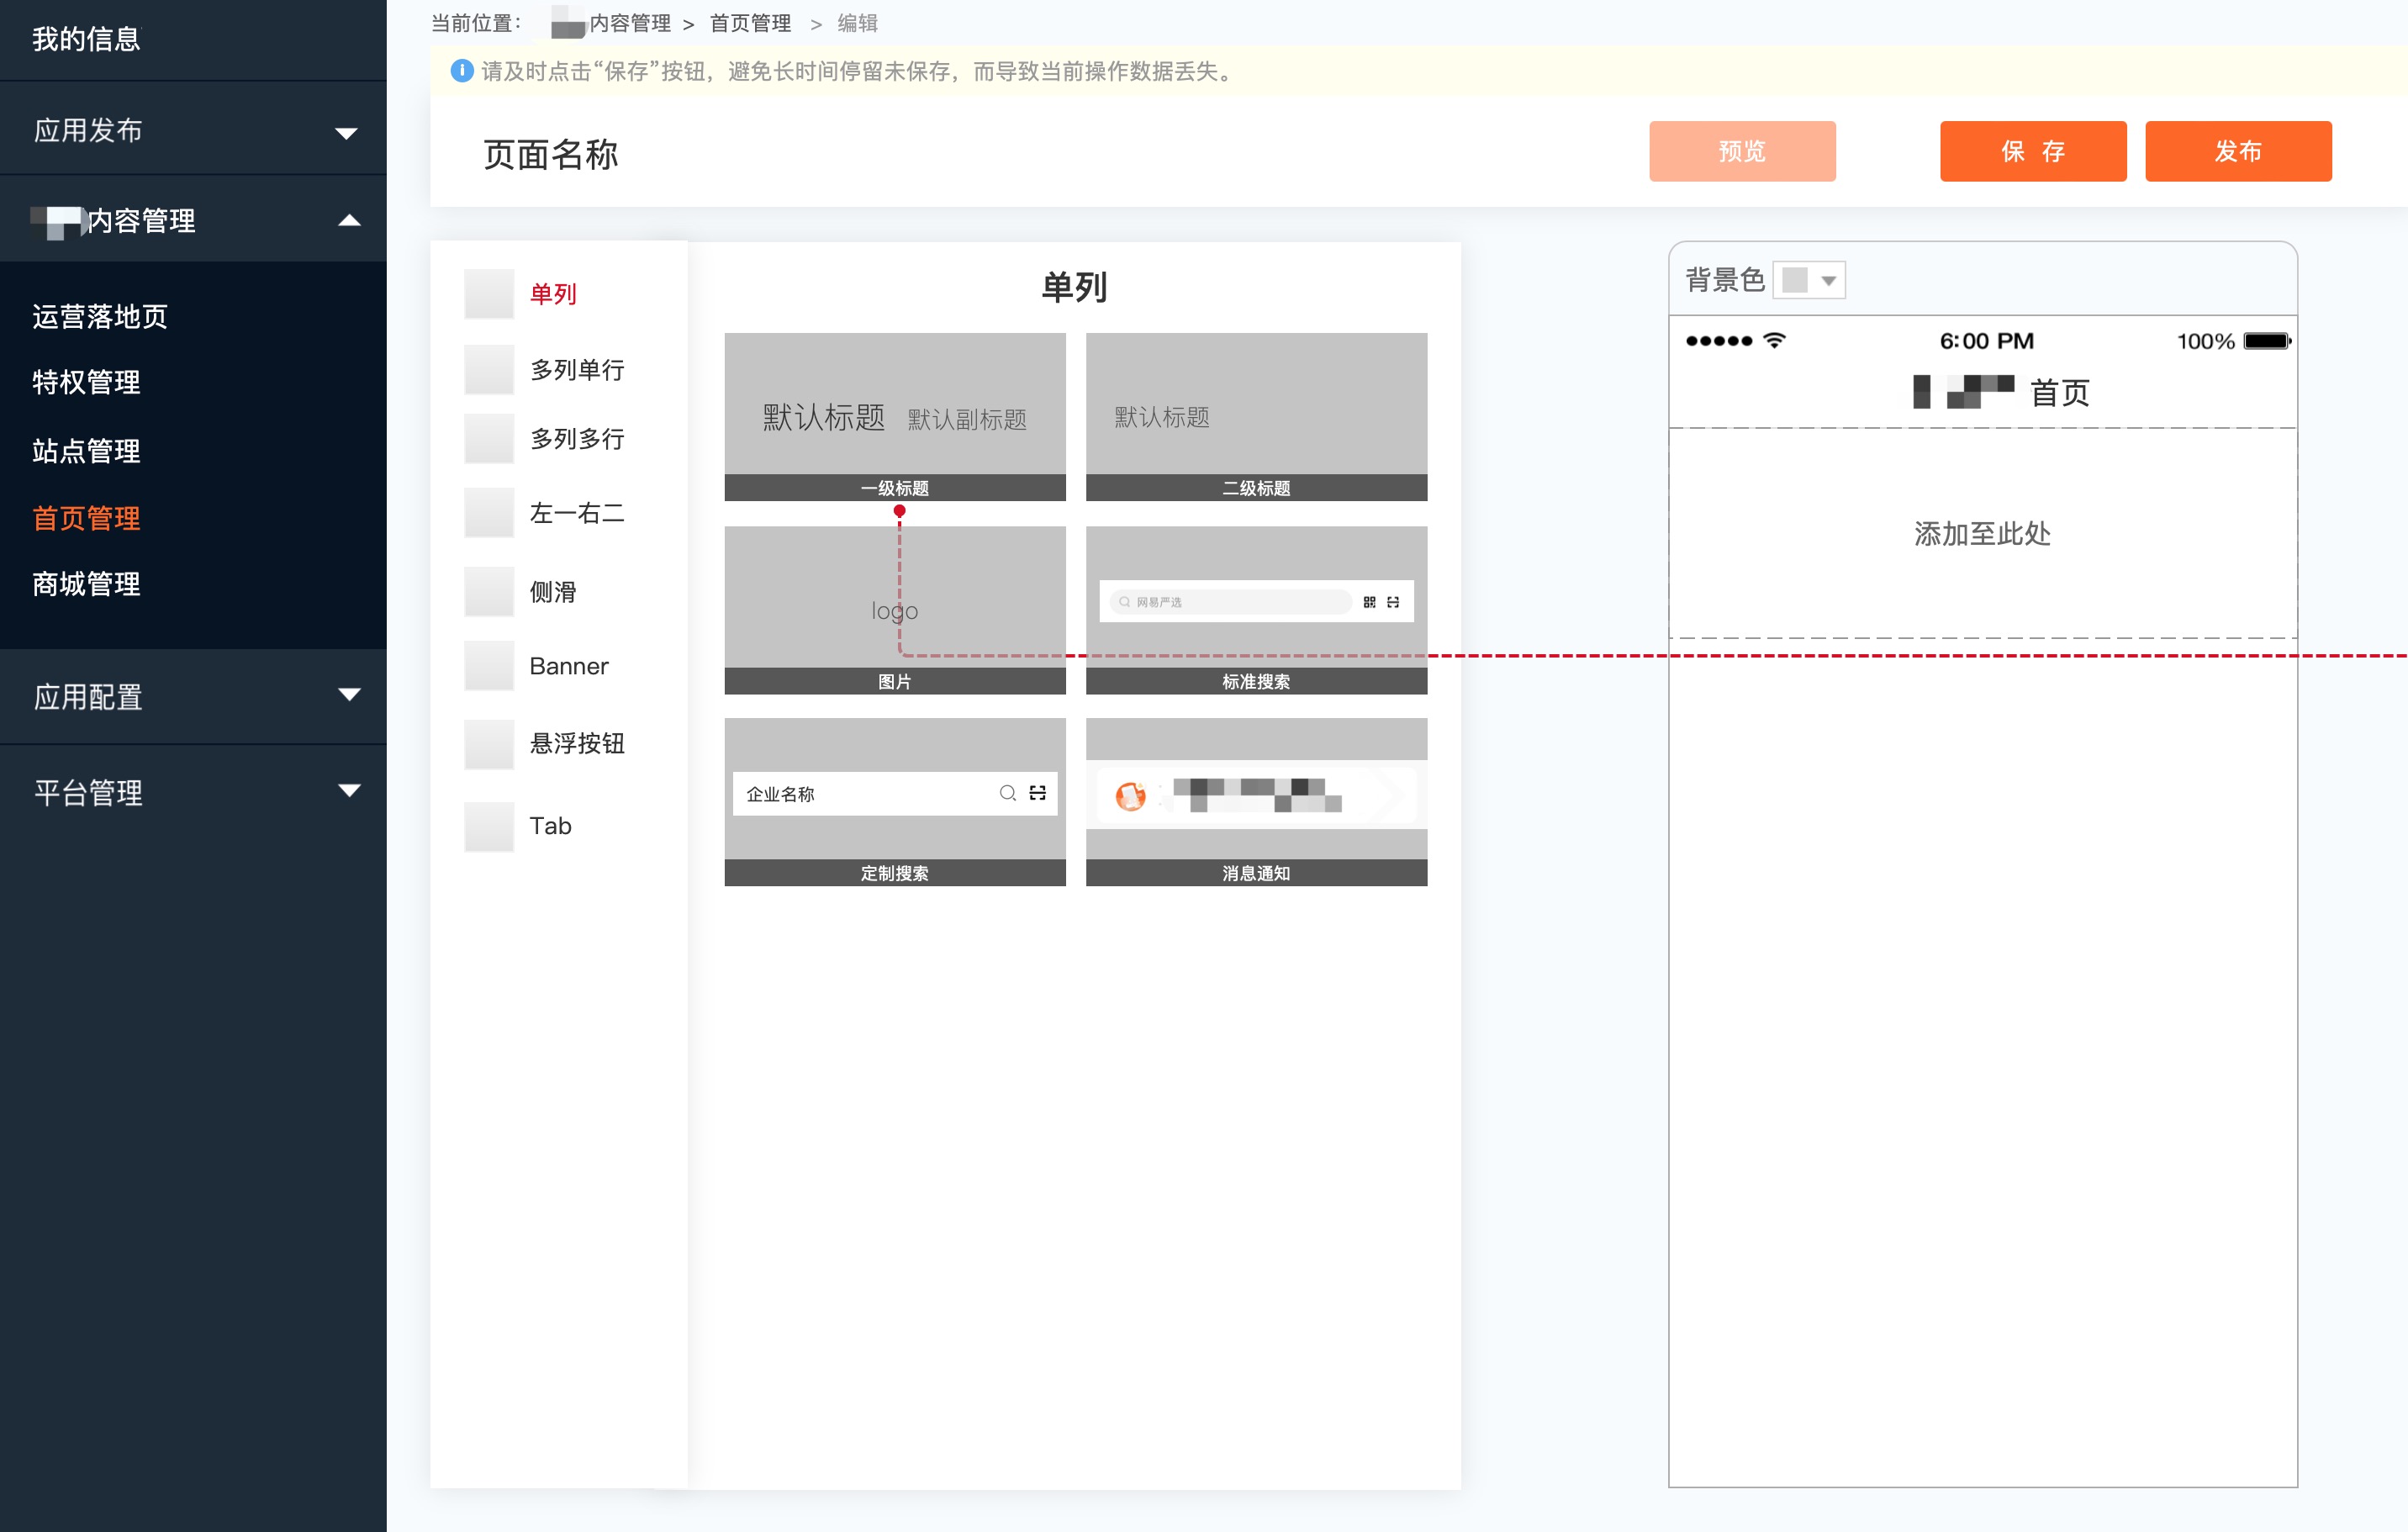The image size is (2408, 1532).
Task: Click the magnifier icon in 定制搜索 card
Action: click(x=1008, y=793)
